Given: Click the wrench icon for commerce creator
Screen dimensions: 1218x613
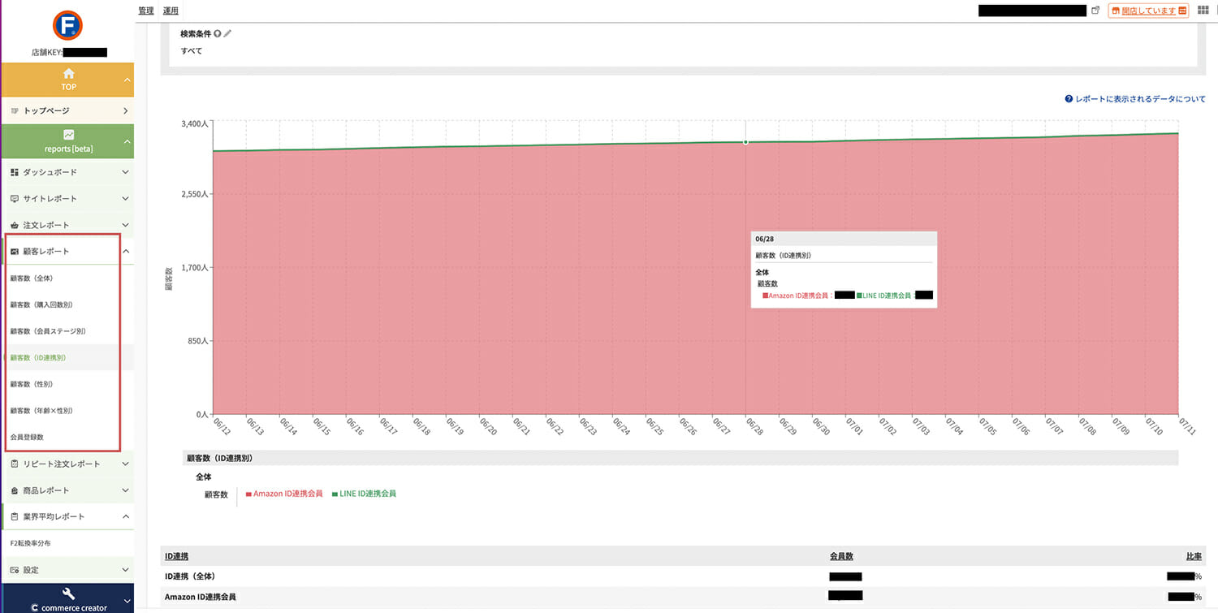Looking at the screenshot, I should 68,594.
